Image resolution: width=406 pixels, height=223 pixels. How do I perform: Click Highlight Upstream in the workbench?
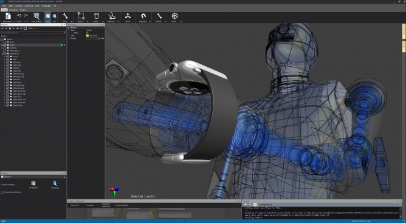click(106, 205)
